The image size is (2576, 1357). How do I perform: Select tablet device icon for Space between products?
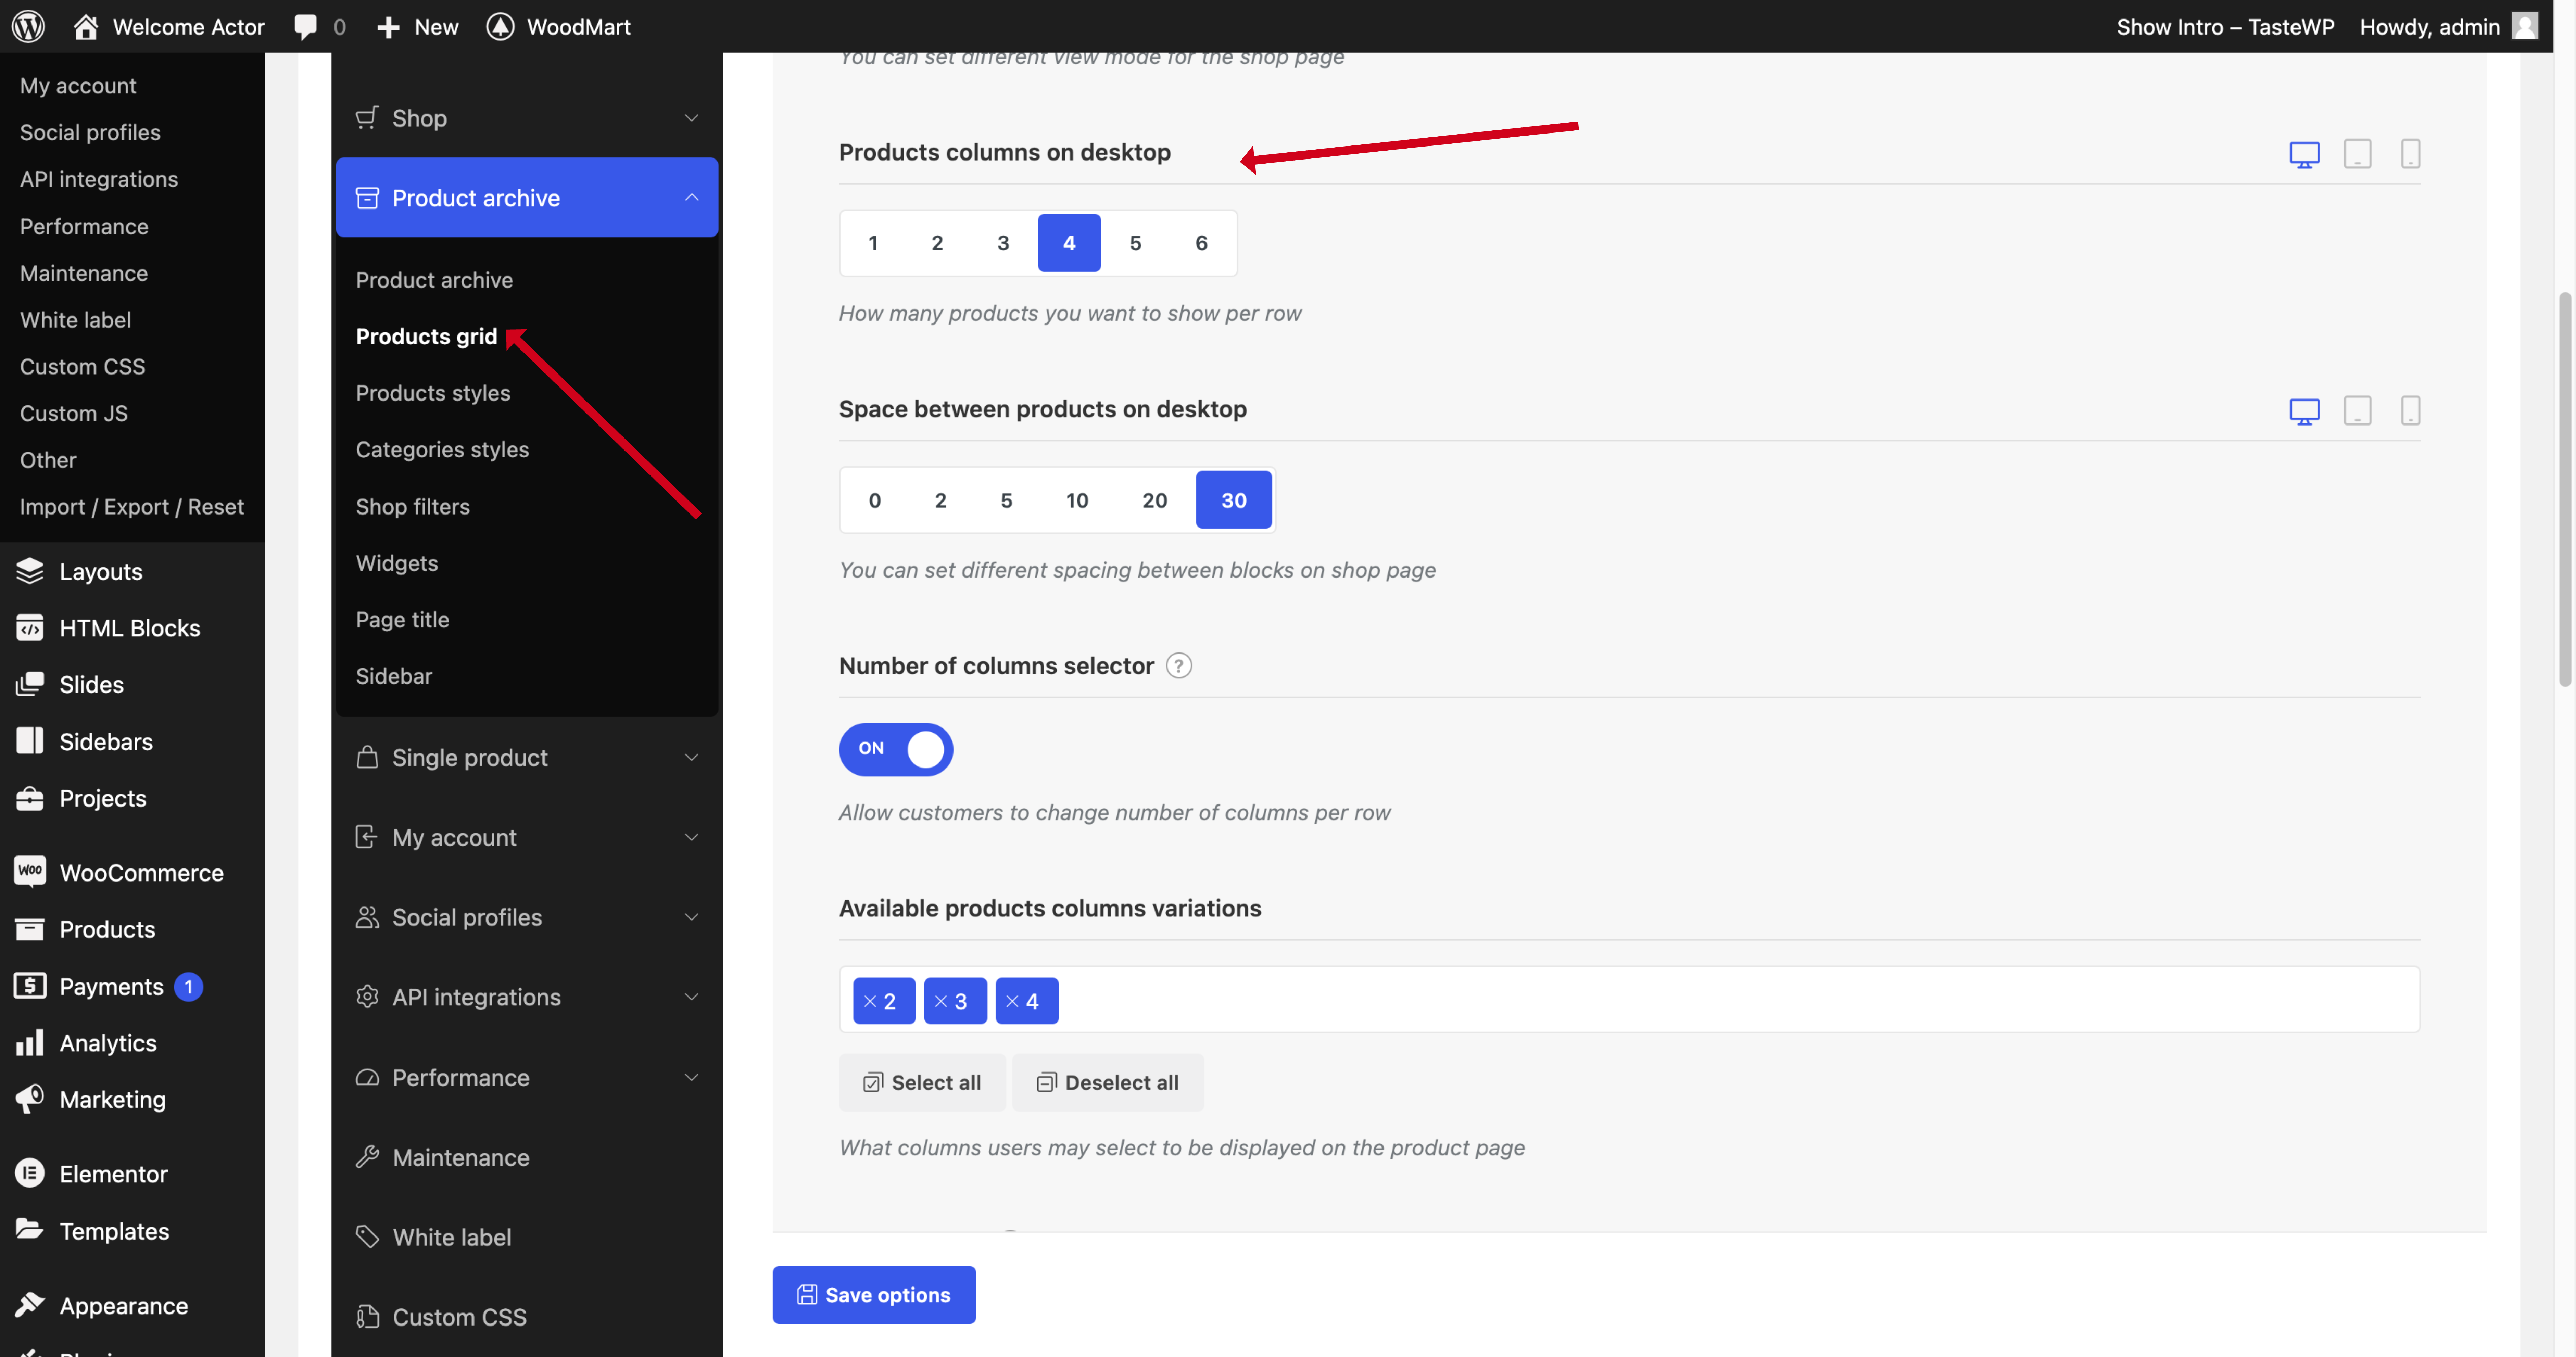pyautogui.click(x=2357, y=411)
